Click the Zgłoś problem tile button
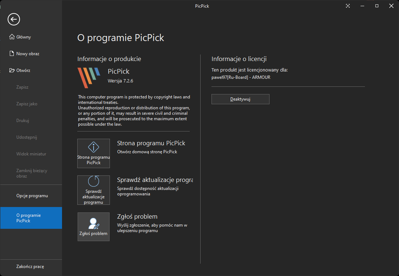This screenshot has width=399, height=276. pyautogui.click(x=93, y=227)
